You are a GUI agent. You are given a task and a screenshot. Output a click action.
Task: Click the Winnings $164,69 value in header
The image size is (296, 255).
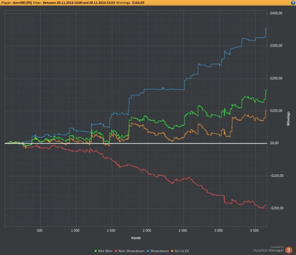pyautogui.click(x=138, y=3)
